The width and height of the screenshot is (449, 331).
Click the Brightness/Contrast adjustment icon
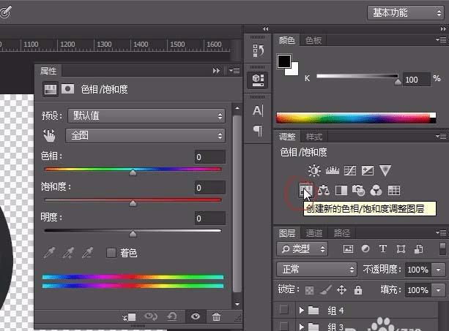click(314, 171)
